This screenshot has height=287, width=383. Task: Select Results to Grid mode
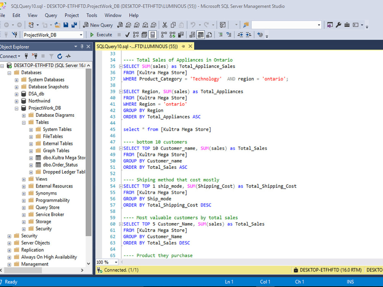pyautogui.click(x=201, y=35)
